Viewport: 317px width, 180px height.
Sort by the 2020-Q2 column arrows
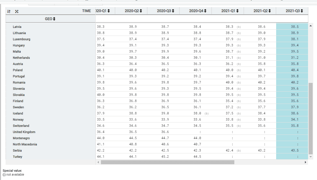(x=141, y=11)
